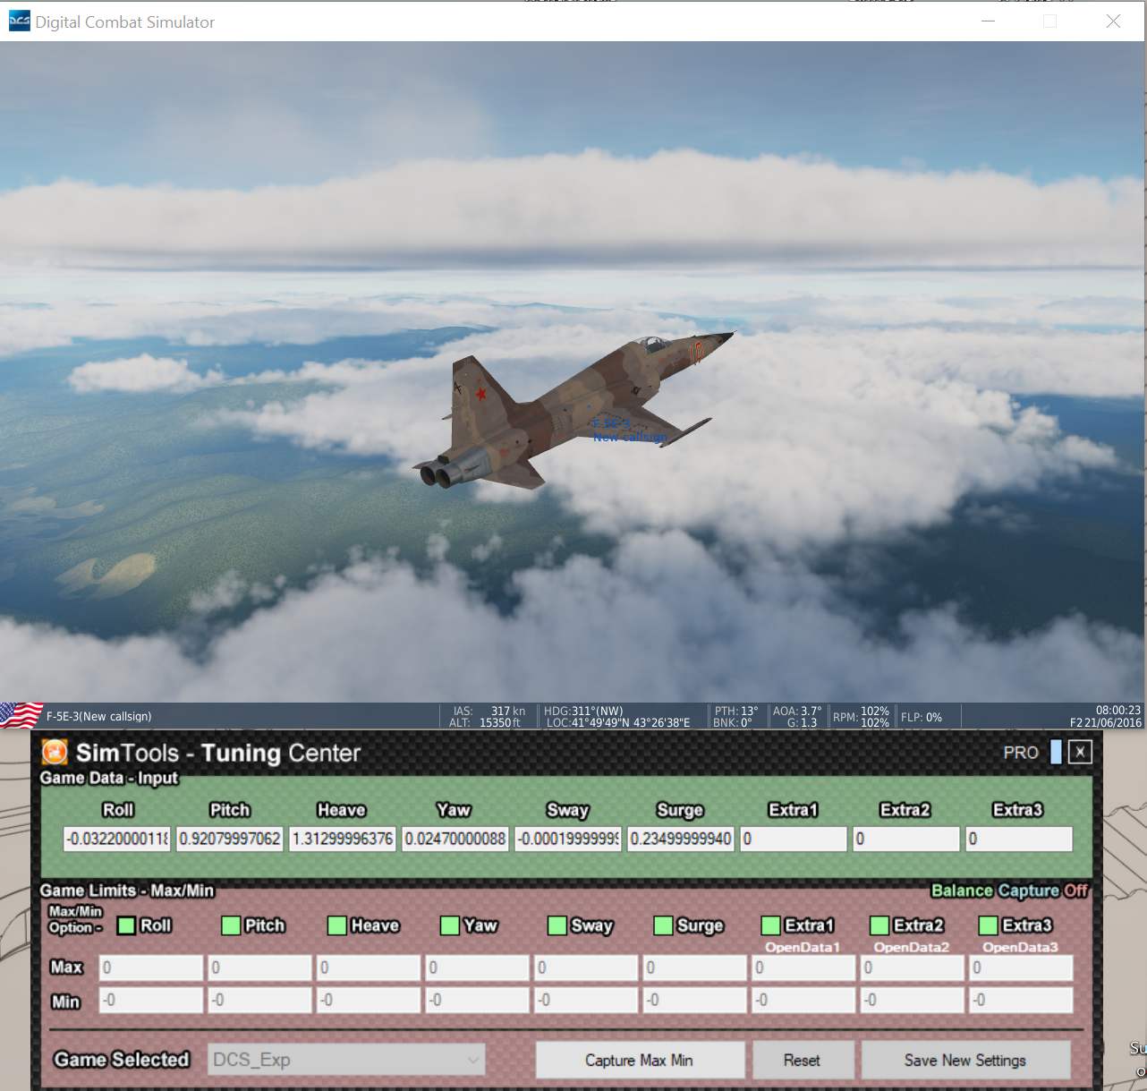1147x1091 pixels.
Task: Click the Yaw Min limit field
Action: point(478,1000)
